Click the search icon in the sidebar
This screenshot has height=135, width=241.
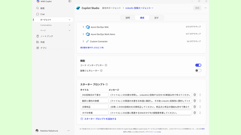click(x=38, y=8)
